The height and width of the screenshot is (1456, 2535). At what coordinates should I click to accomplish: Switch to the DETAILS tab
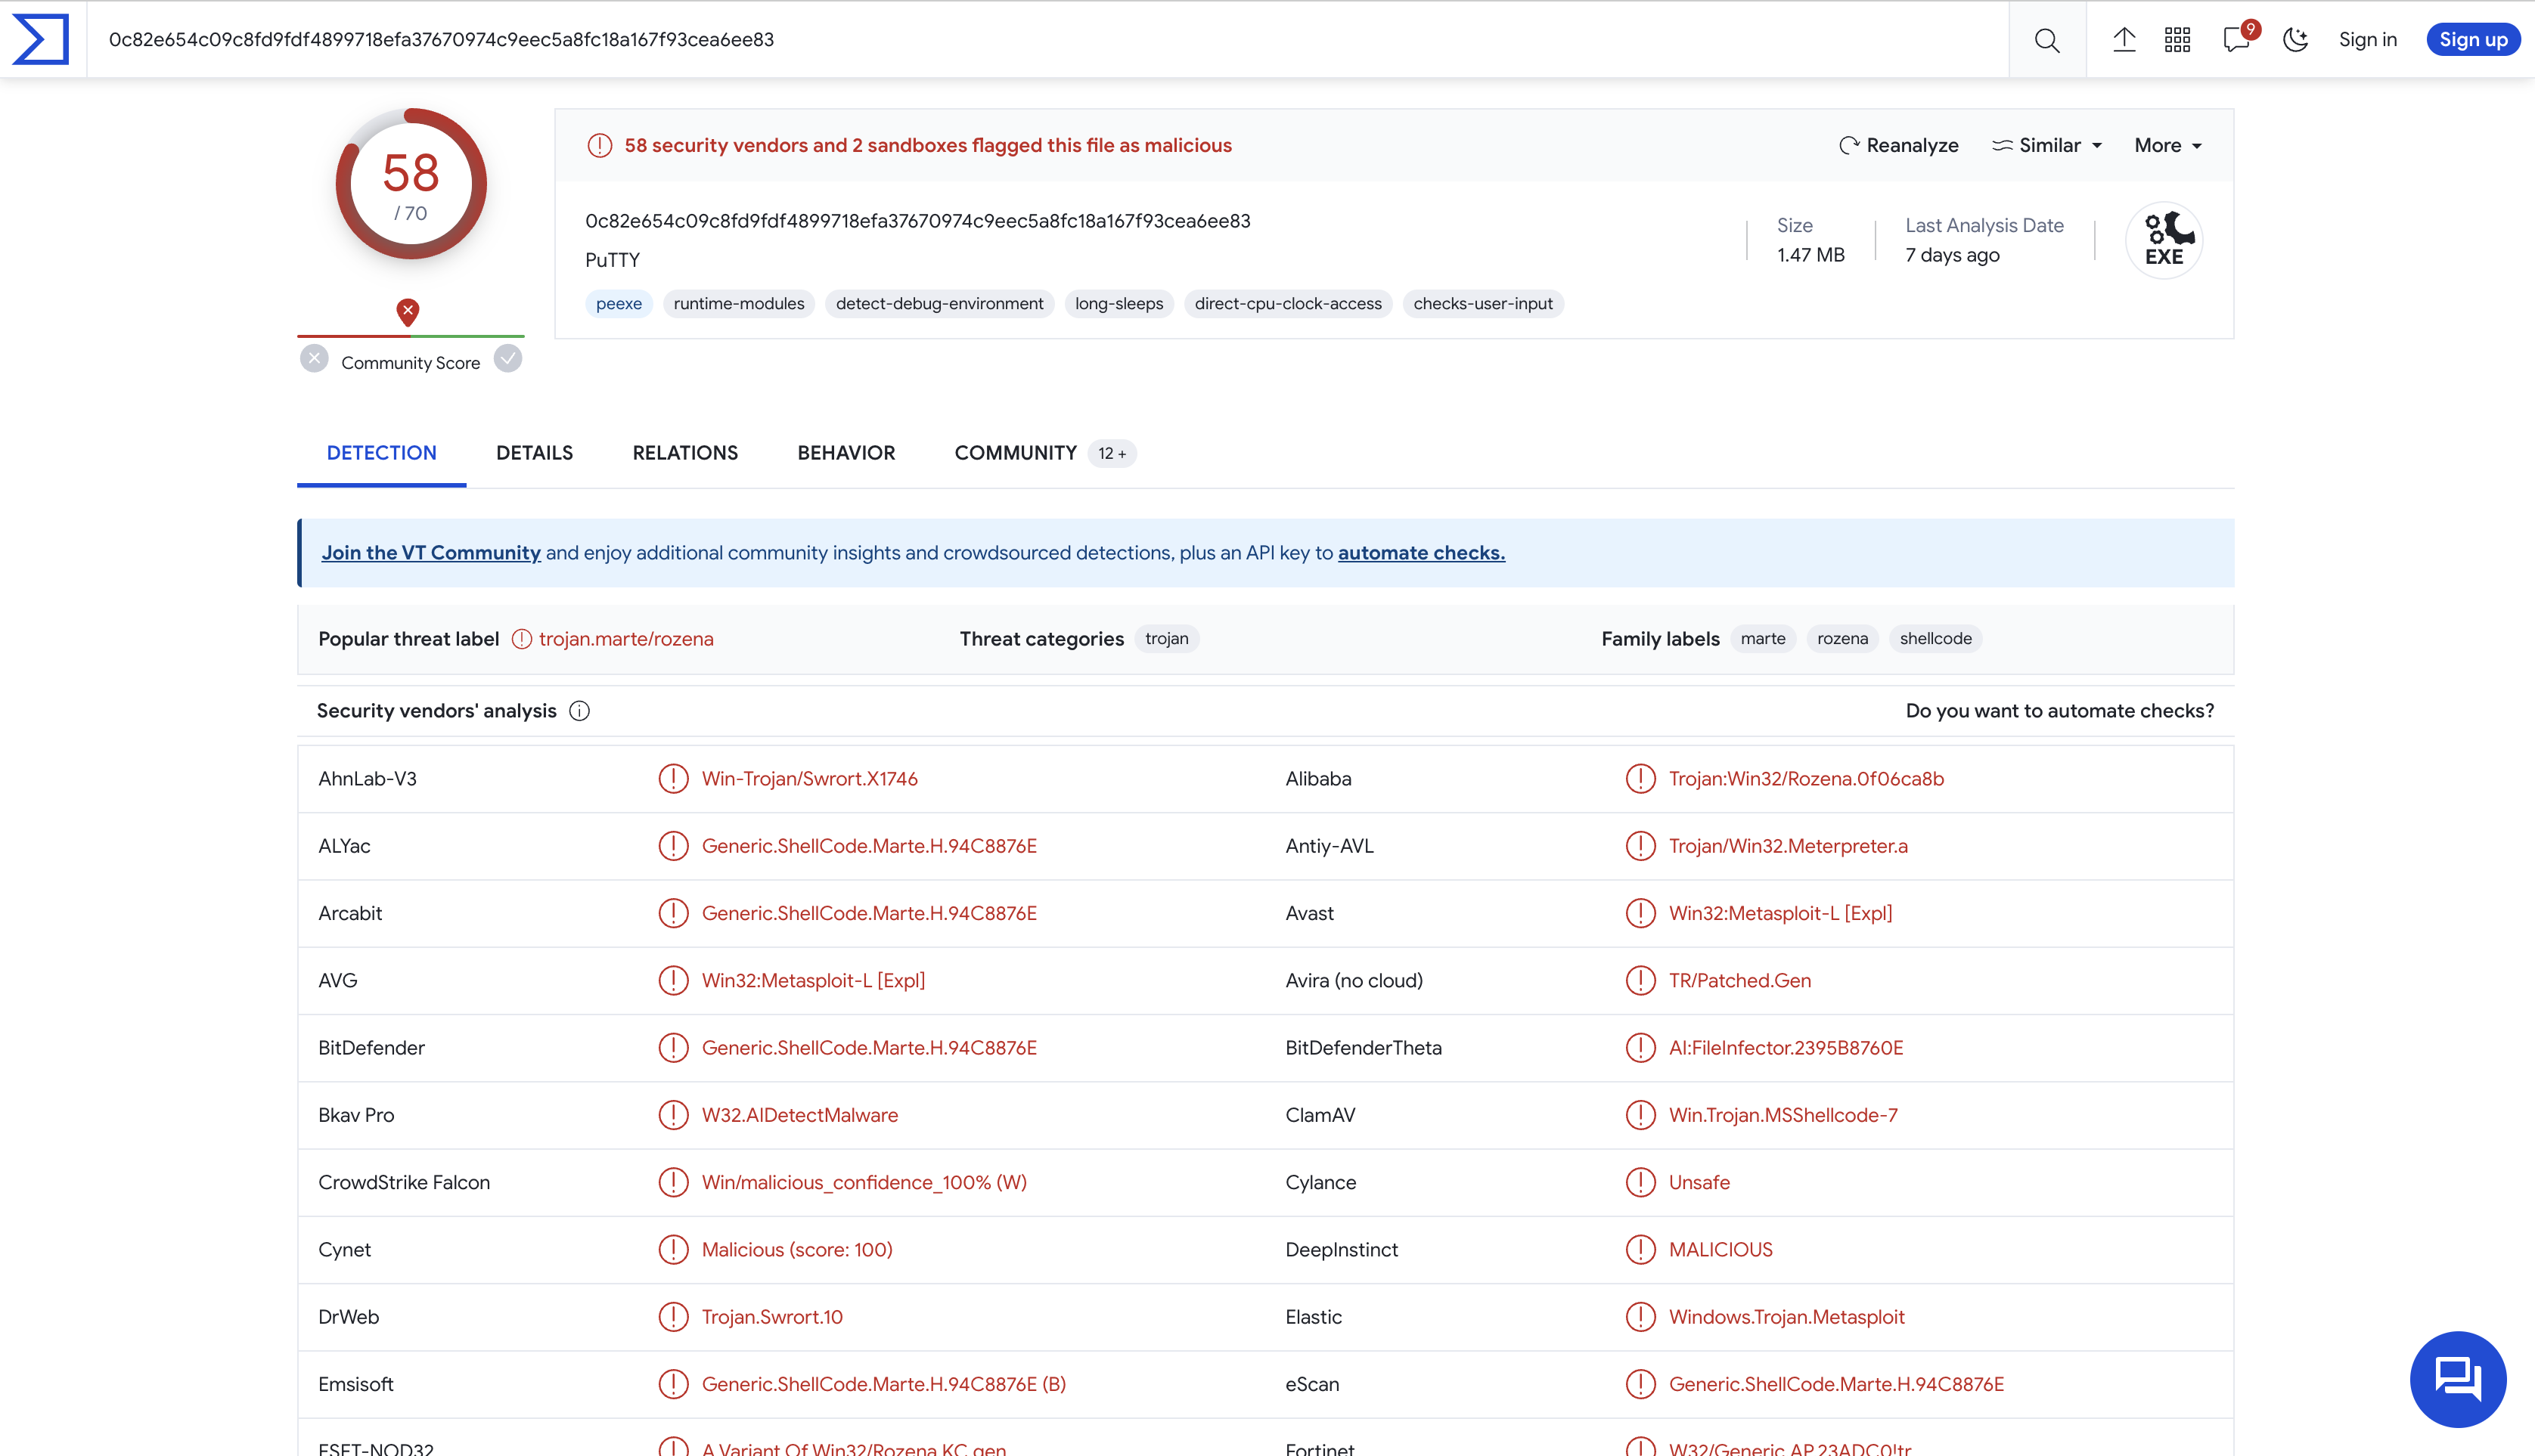click(x=534, y=453)
